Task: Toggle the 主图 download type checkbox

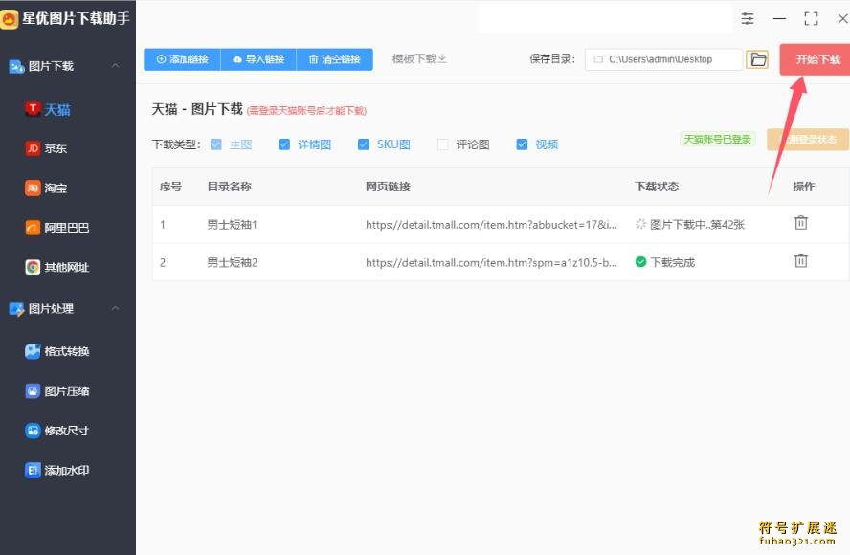Action: [x=215, y=144]
